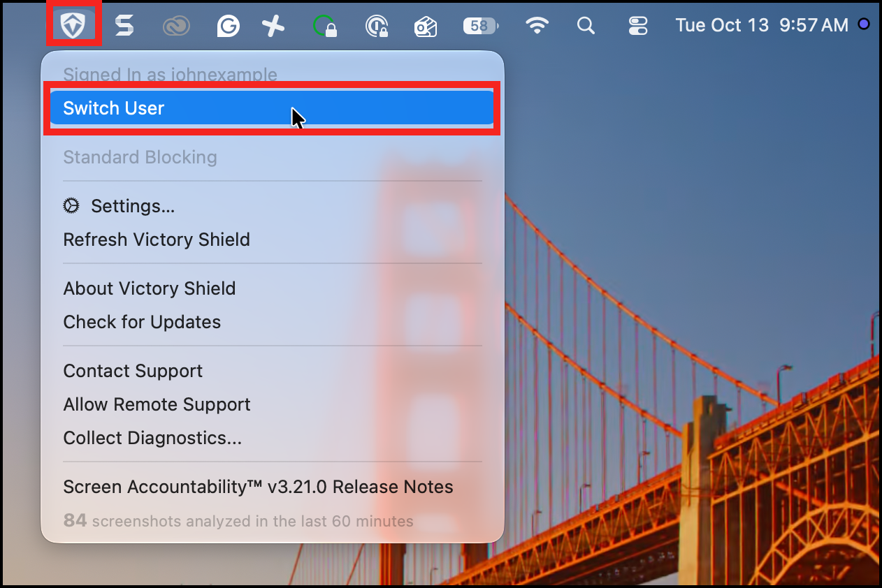This screenshot has width=882, height=588.
Task: Open Screen Accountability v3.21.0 Release Notes
Action: coord(272,487)
